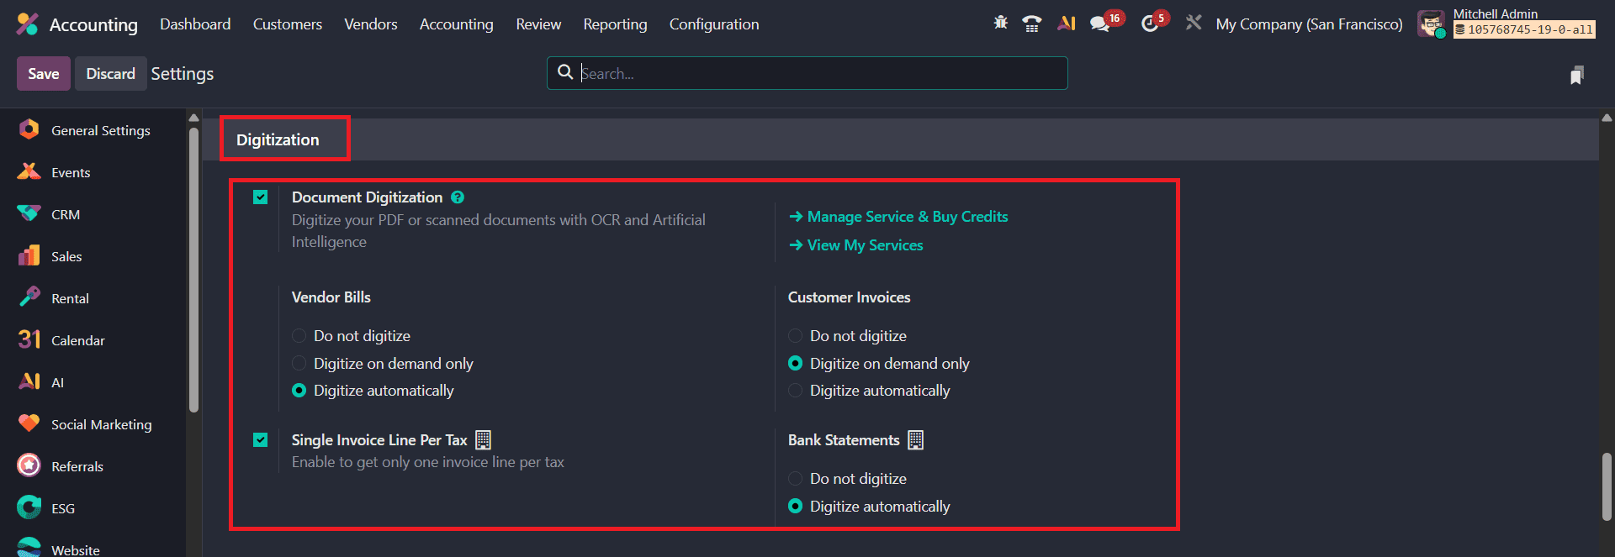Click the wrench tools icon in top bar
This screenshot has width=1615, height=557.
[x=1194, y=24]
